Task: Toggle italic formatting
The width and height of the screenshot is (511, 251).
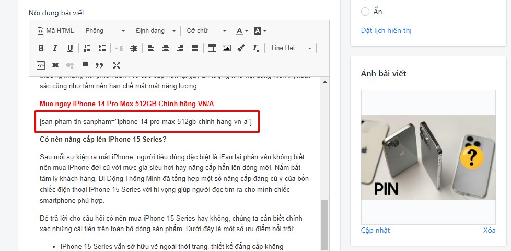Action: pos(55,48)
